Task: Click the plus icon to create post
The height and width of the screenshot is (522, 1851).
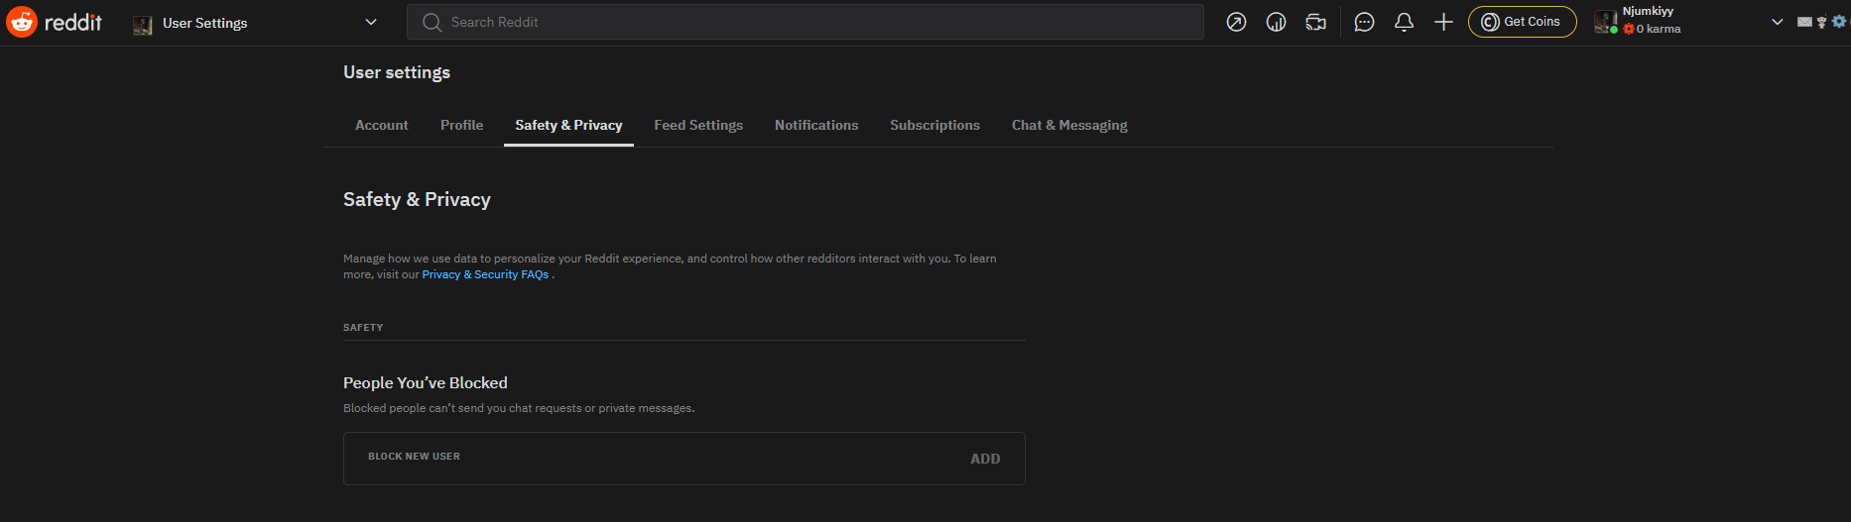Action: [x=1443, y=22]
